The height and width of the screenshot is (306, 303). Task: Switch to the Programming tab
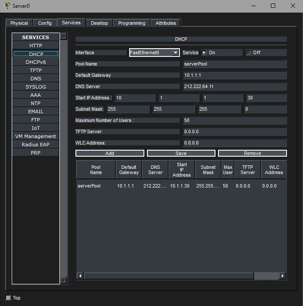pyautogui.click(x=132, y=23)
